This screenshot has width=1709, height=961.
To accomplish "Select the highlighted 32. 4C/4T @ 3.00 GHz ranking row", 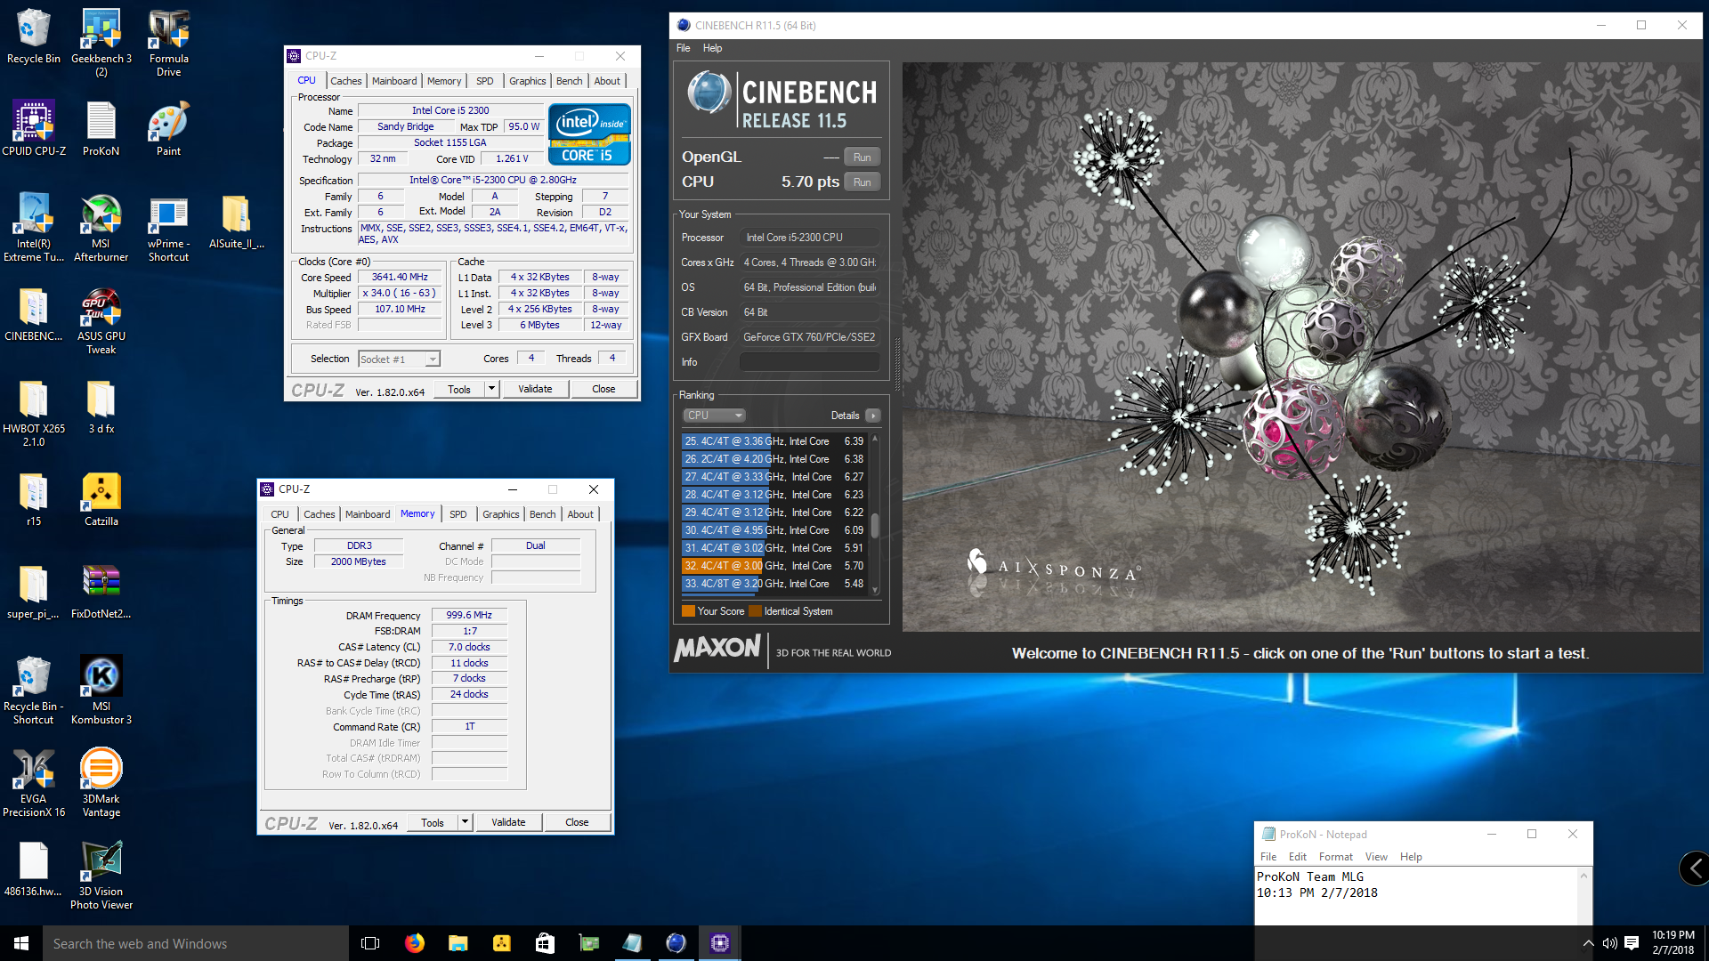I will point(774,566).
